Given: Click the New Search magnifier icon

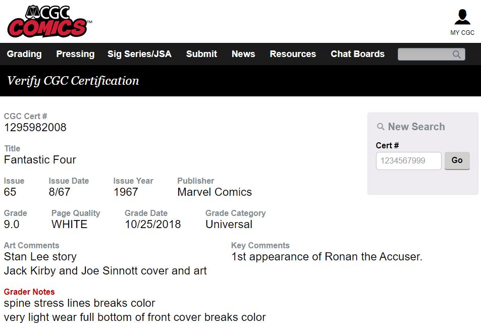Looking at the screenshot, I should tap(381, 127).
